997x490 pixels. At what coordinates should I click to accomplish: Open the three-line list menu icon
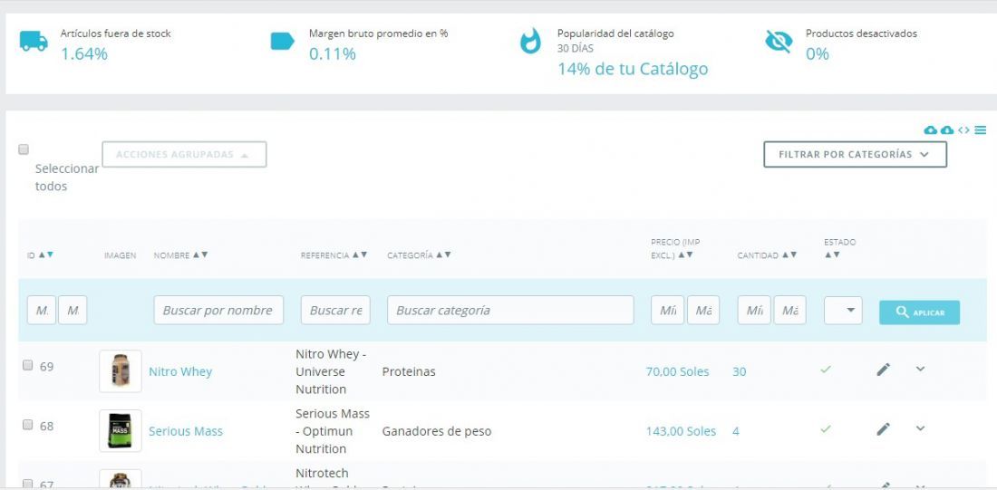[981, 130]
